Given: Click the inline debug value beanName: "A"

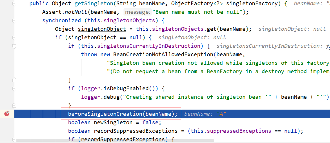Looking at the screenshot, I should 205,114.
